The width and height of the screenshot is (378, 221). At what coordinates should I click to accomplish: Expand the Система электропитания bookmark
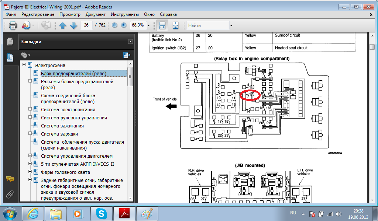30,109
